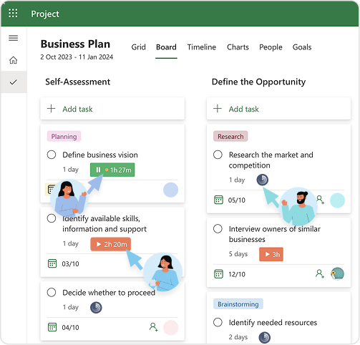Mark Research the market and competition complete
Screen dimensions: 360x345
click(218, 155)
